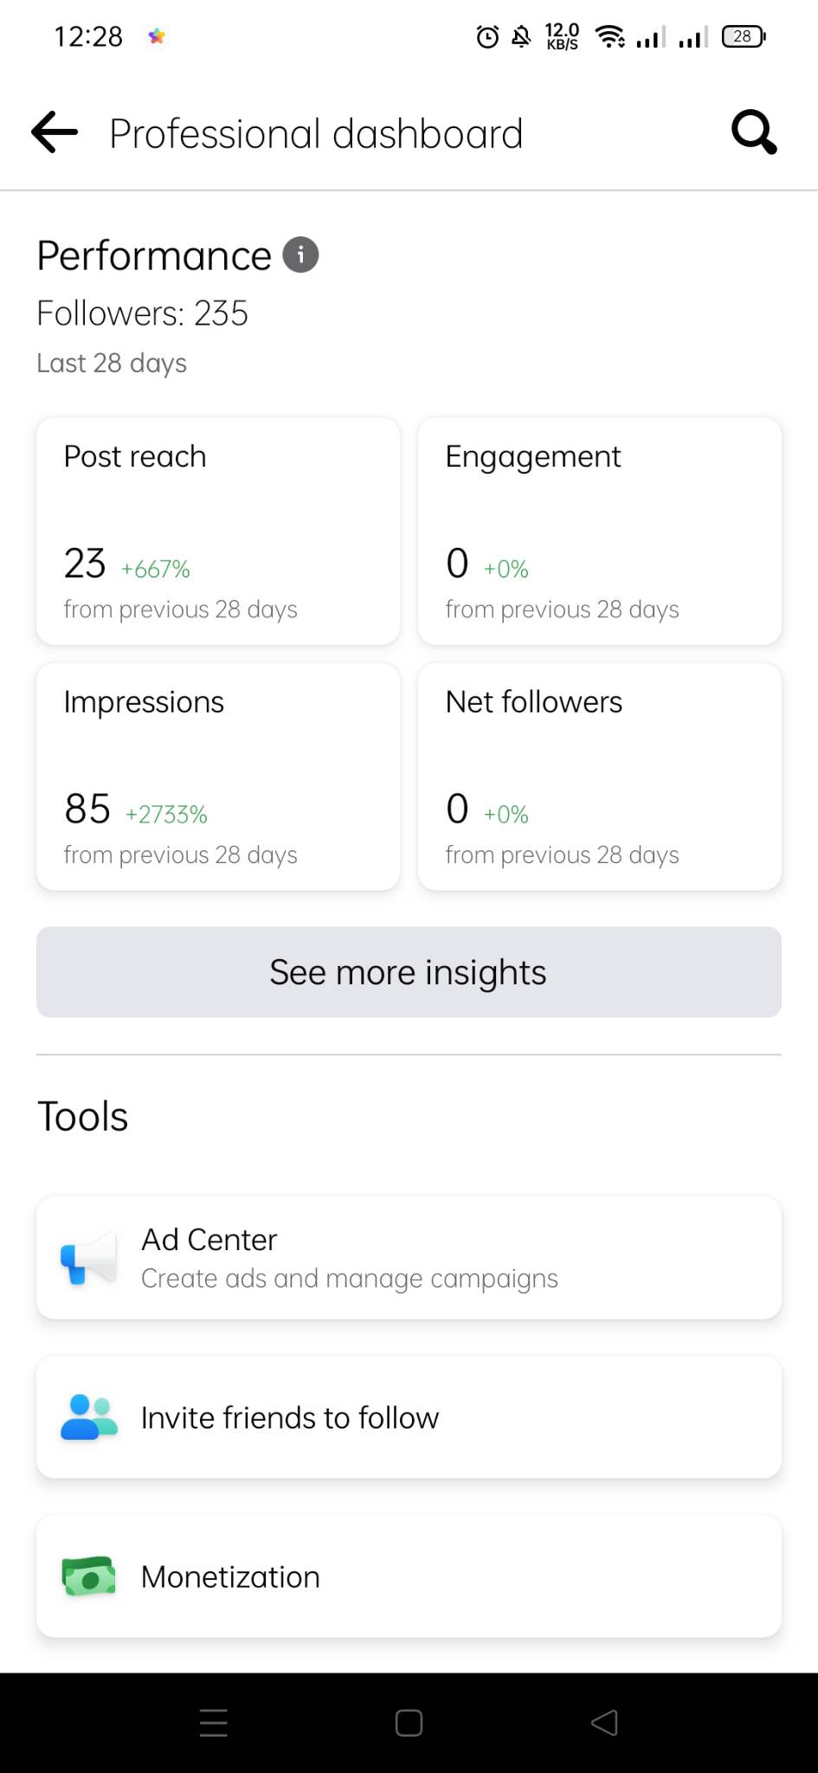Viewport: 818px width, 1773px height.
Task: Tap the Last 28 days label
Action: click(112, 363)
